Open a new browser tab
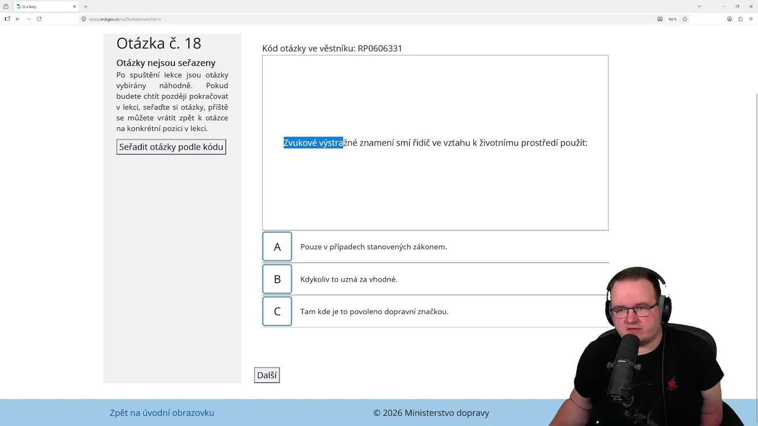 (85, 7)
